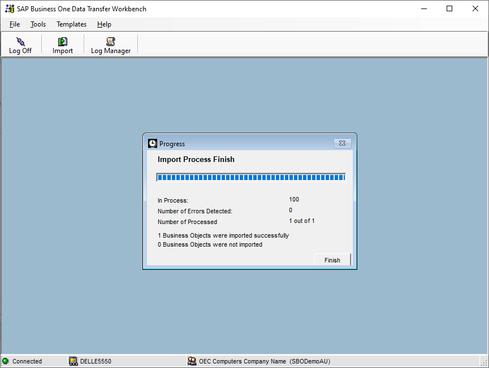The height and width of the screenshot is (368, 489).
Task: Open the Templates menu
Action: click(x=71, y=24)
